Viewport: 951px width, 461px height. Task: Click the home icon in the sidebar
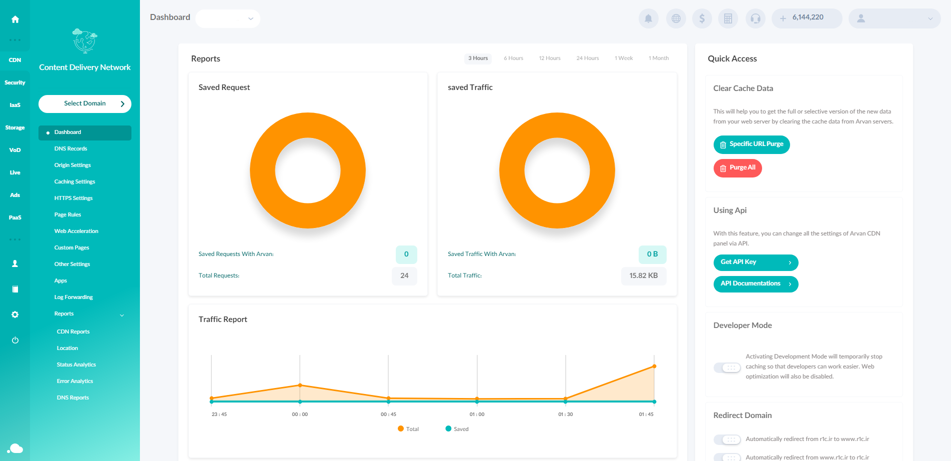(15, 19)
